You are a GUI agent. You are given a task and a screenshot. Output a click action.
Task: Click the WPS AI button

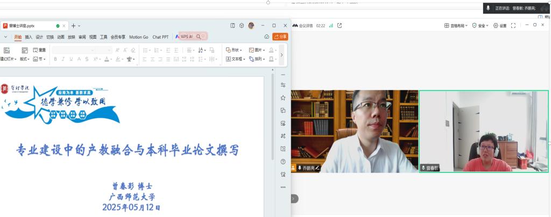[185, 37]
